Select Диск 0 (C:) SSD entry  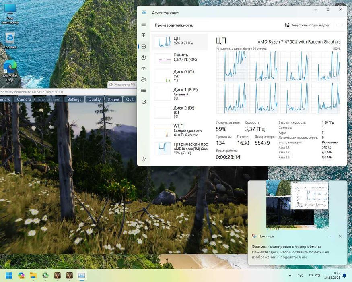(180, 76)
